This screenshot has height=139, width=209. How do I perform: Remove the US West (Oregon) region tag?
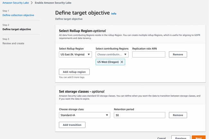coord(122,62)
